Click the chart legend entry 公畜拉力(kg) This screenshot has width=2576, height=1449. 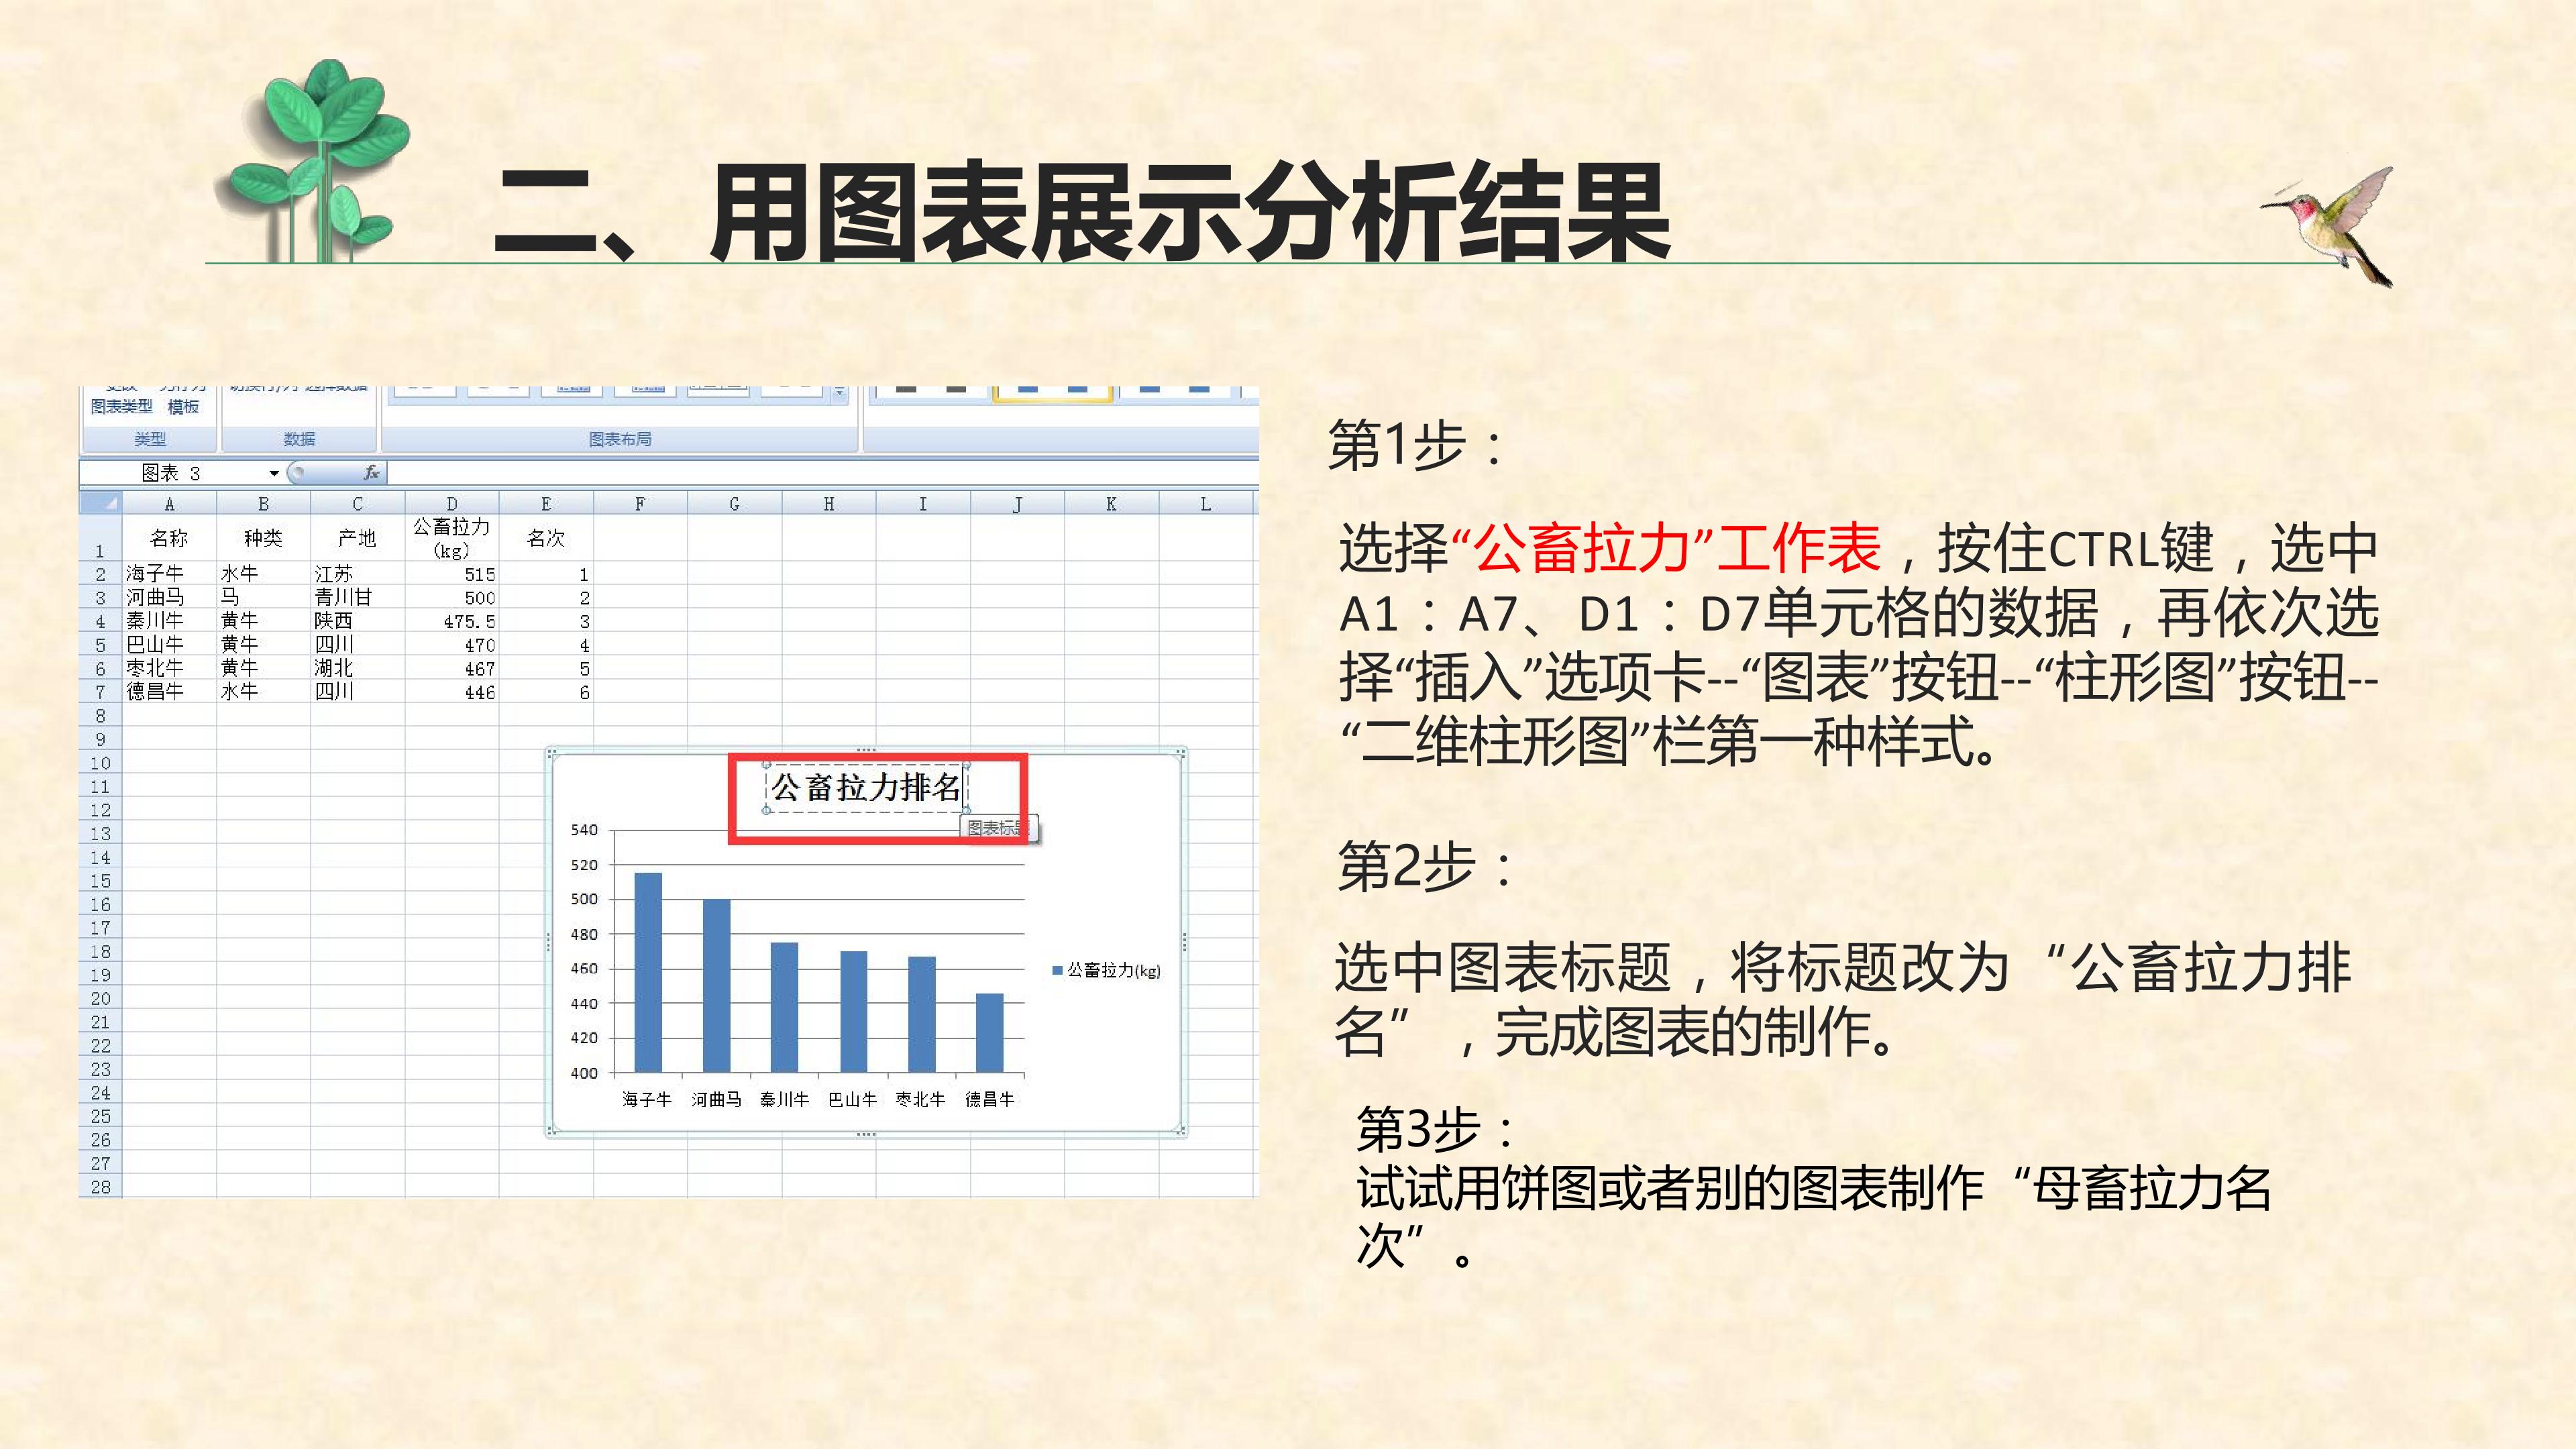pos(1107,970)
